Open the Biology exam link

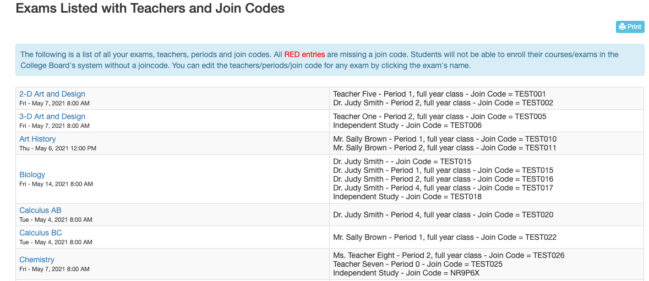(32, 175)
